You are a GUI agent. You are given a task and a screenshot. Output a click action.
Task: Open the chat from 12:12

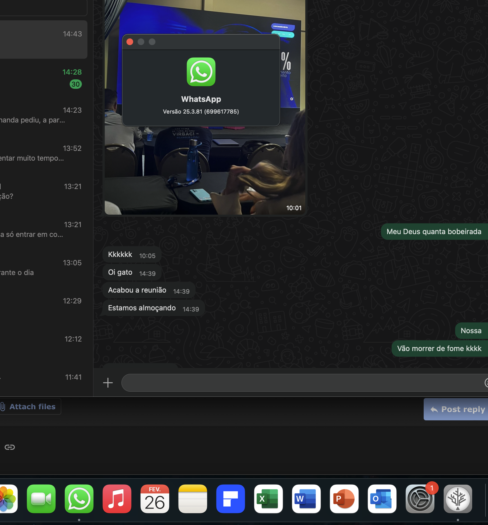point(44,345)
